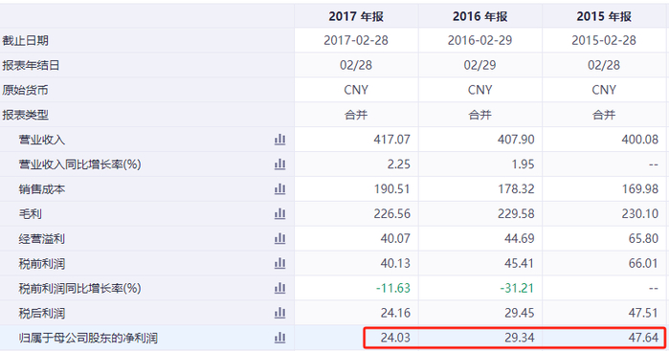
Task: Click the 营业收入 row label
Action: (42, 140)
